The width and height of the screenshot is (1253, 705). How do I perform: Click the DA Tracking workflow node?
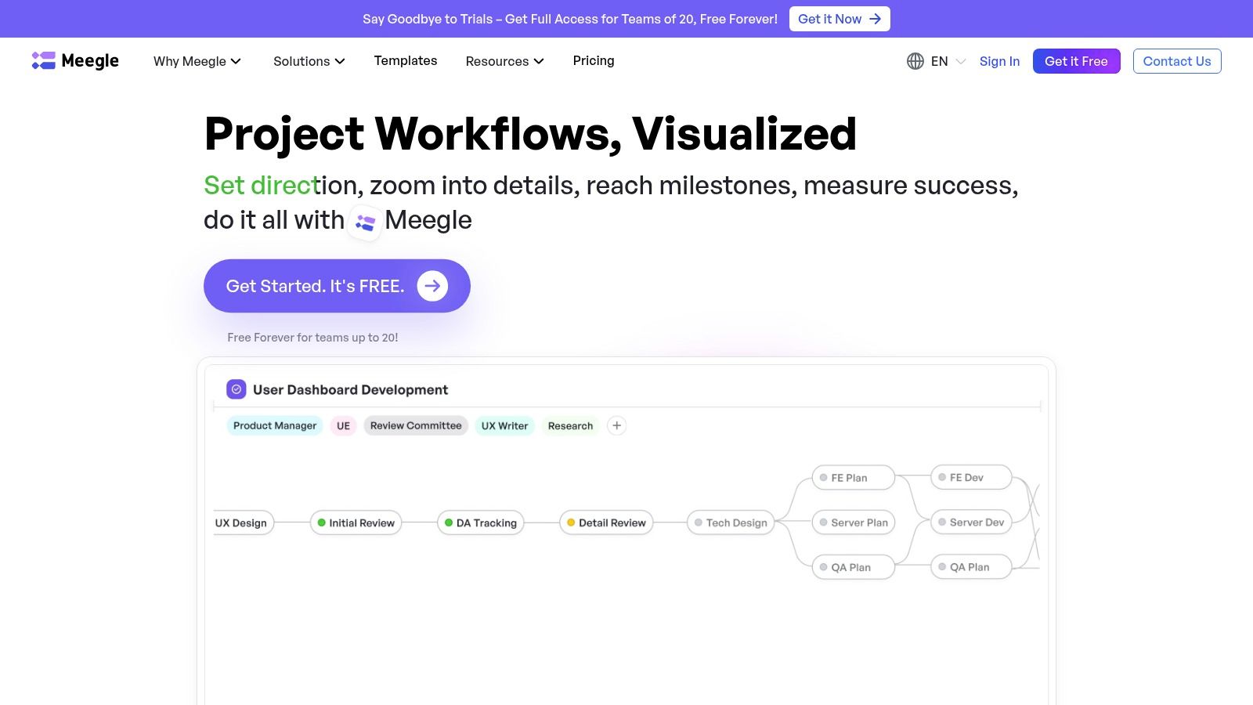[480, 522]
